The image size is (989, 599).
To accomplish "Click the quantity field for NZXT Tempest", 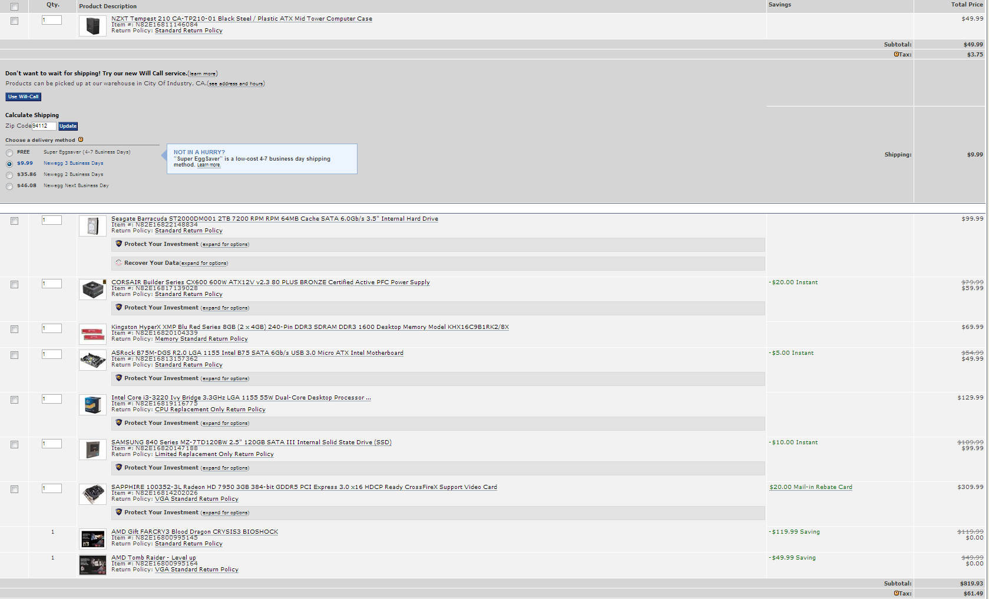I will (x=52, y=20).
